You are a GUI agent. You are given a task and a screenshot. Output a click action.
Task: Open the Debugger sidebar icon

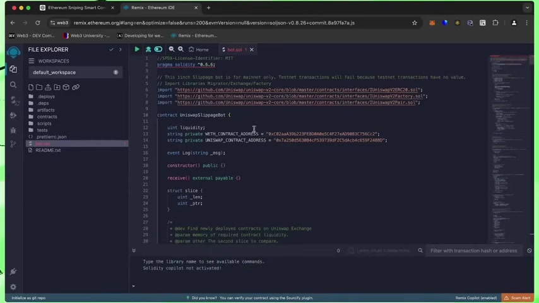(x=13, y=130)
